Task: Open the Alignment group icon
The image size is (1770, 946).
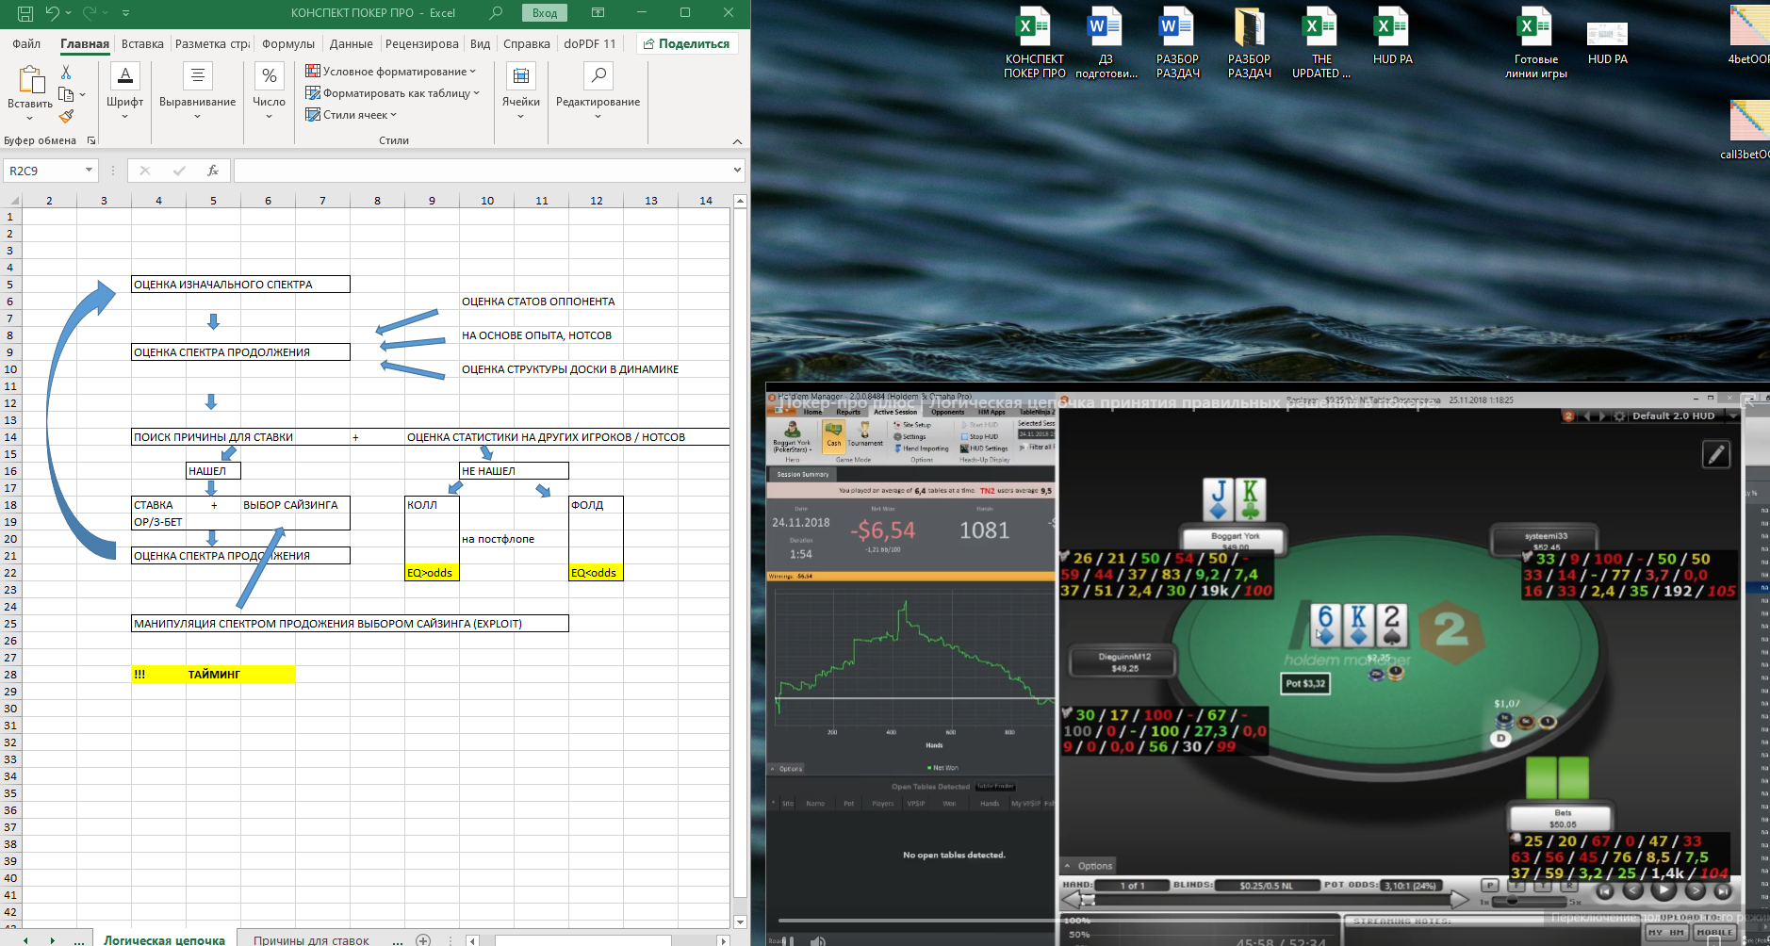Action: click(x=197, y=76)
